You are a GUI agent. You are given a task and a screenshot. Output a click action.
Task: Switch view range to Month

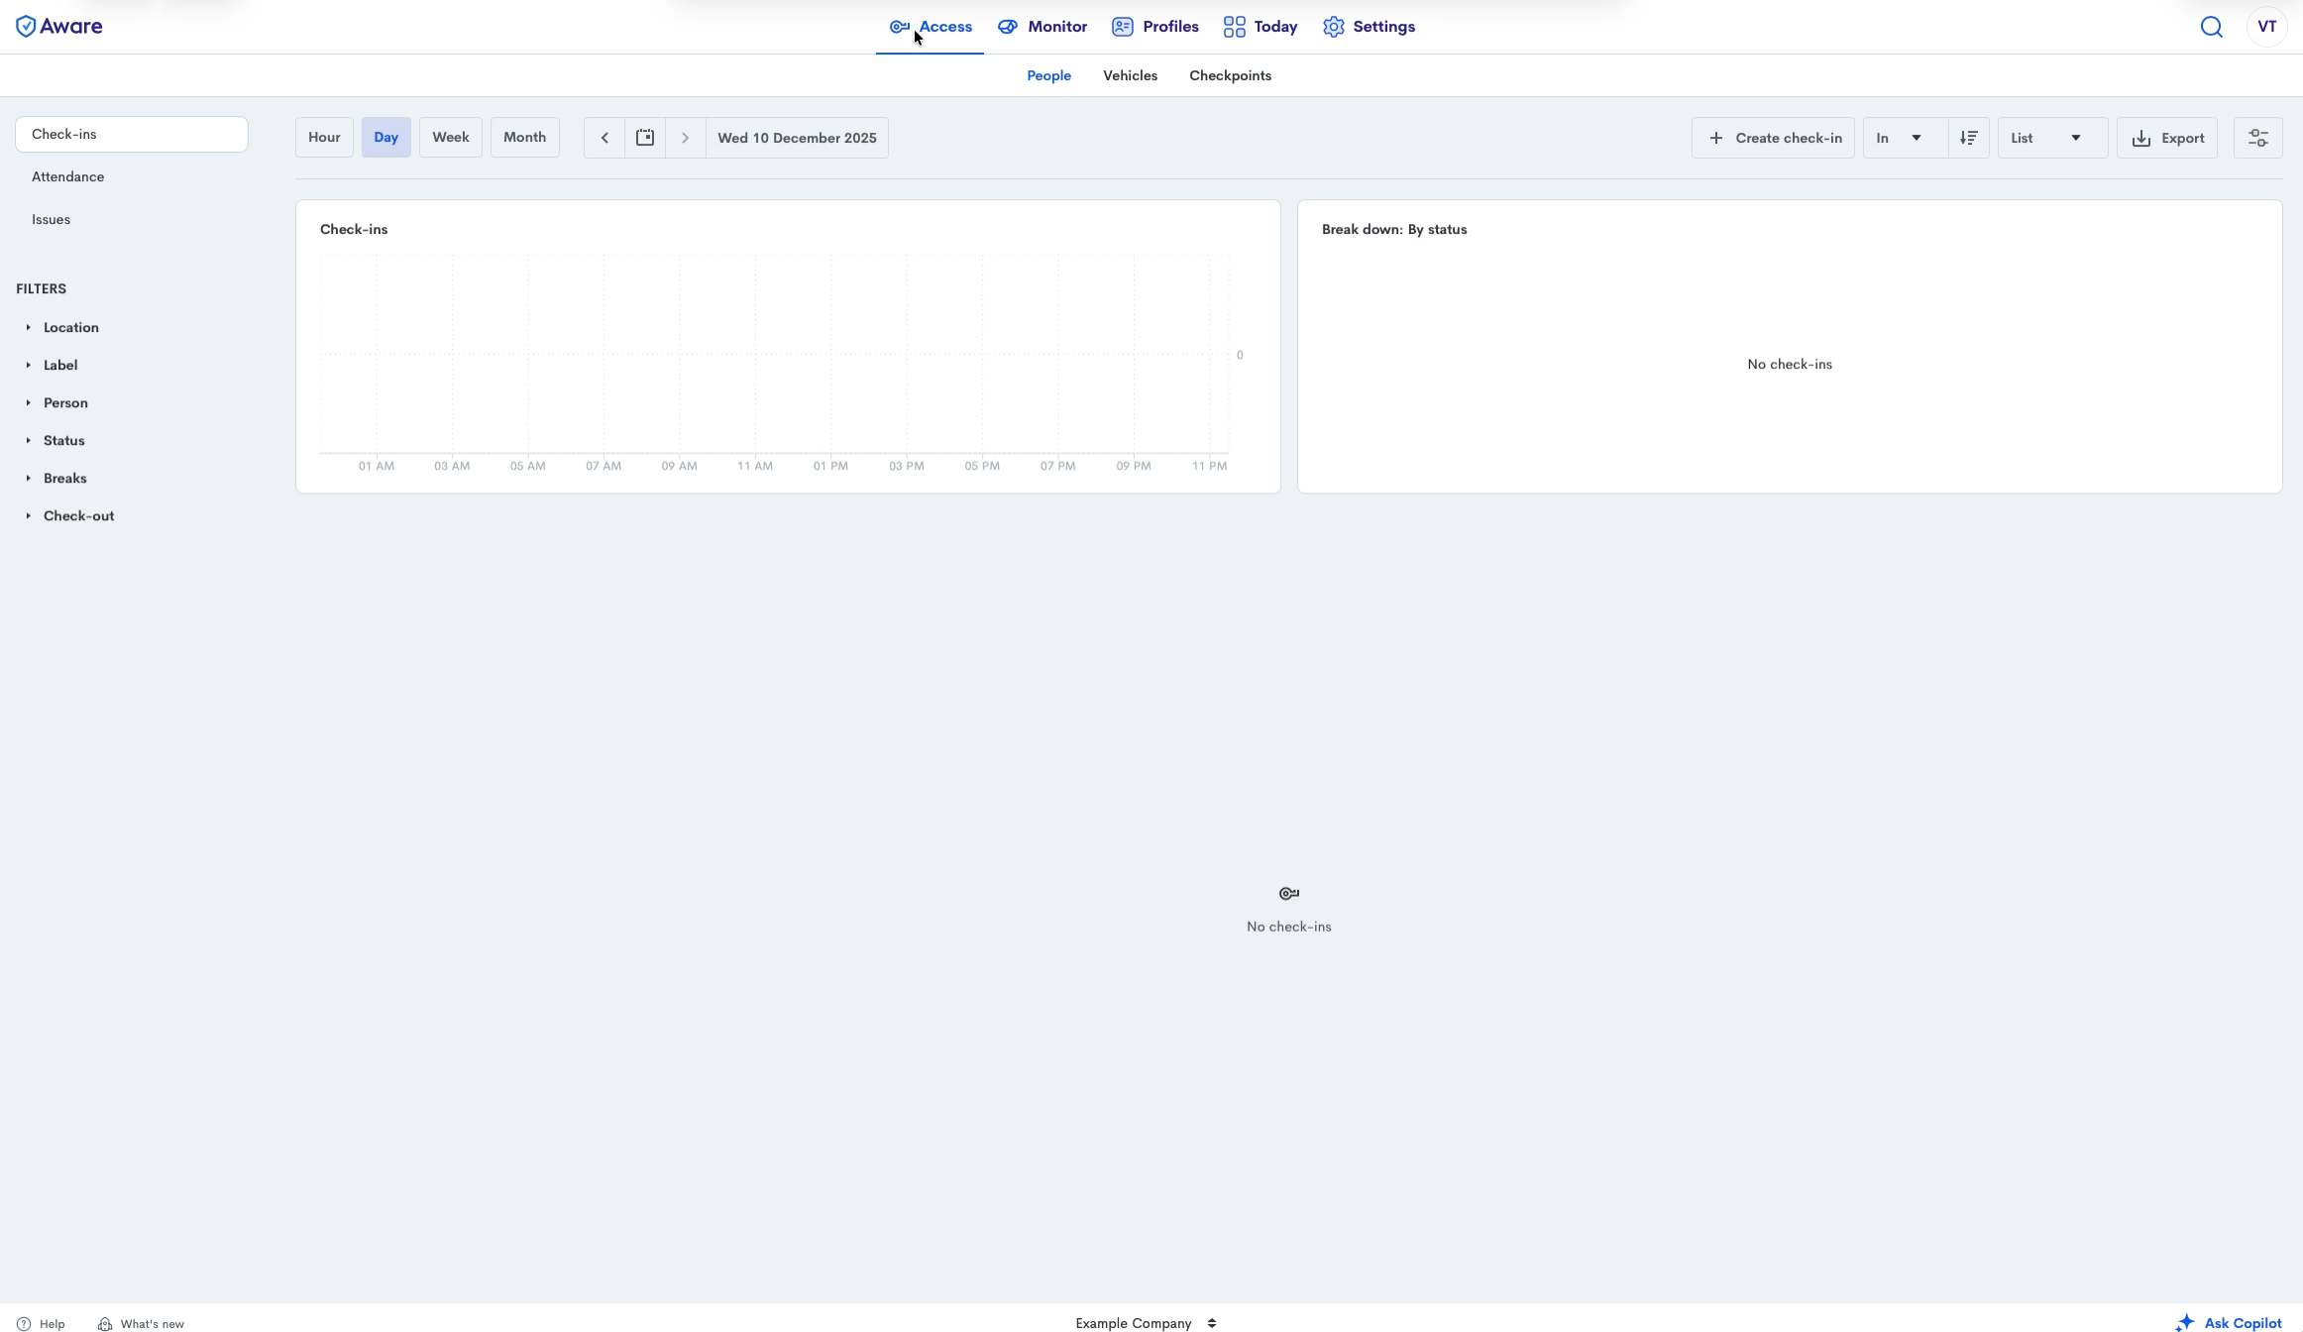(x=524, y=138)
